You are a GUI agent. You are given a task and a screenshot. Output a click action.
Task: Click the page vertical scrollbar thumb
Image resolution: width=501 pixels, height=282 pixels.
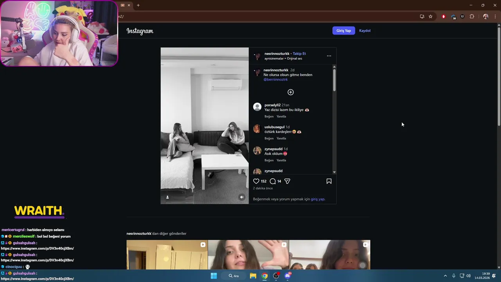click(499, 76)
